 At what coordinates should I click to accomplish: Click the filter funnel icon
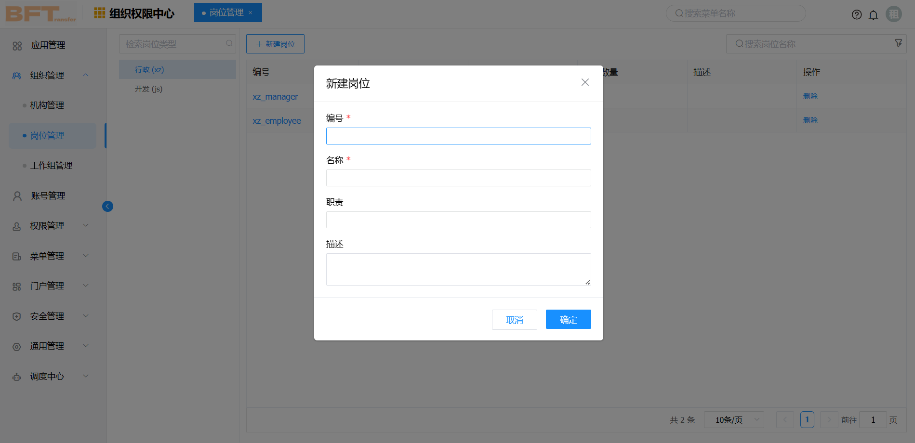pyautogui.click(x=898, y=43)
